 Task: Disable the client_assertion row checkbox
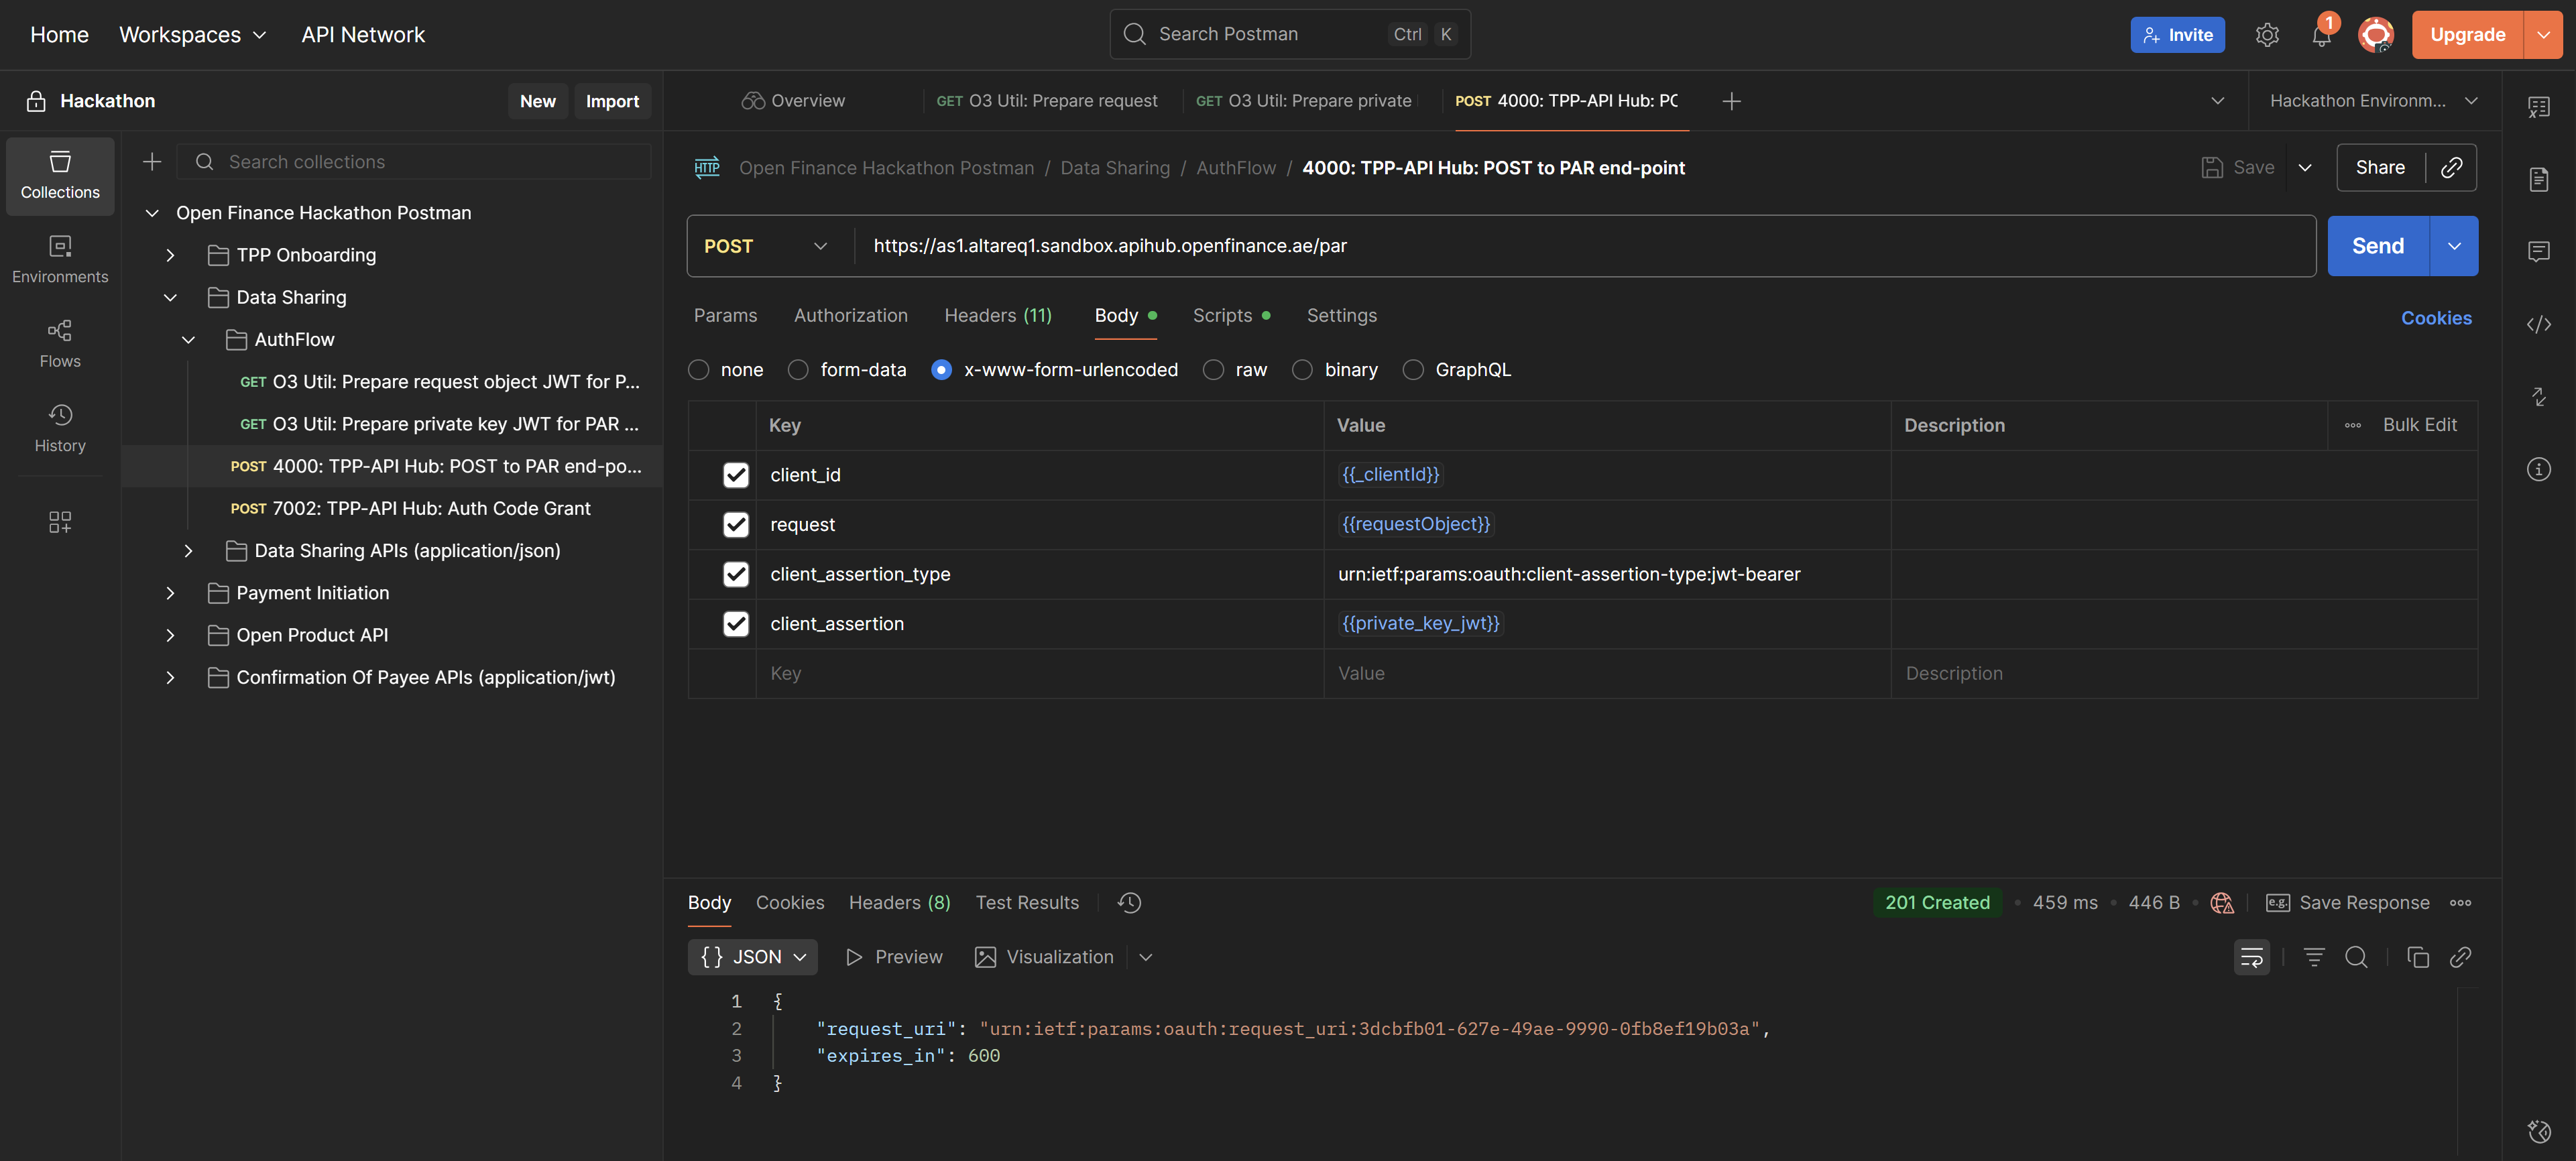pyautogui.click(x=735, y=624)
